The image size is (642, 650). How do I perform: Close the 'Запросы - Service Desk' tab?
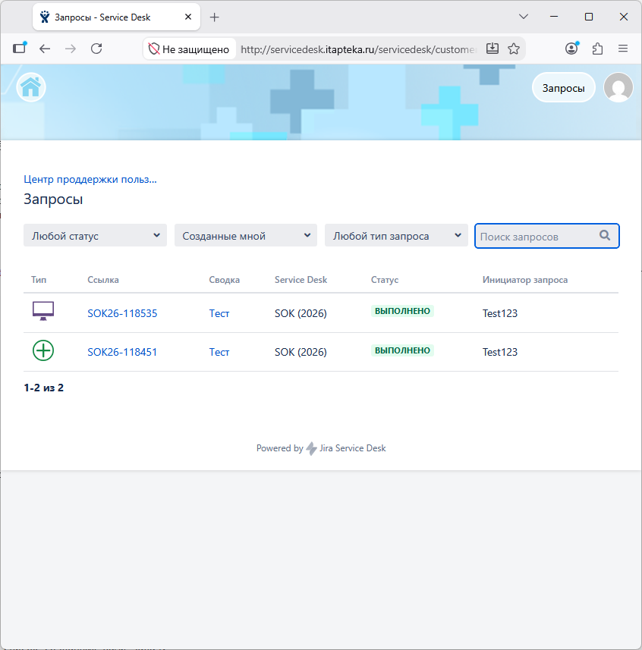[x=188, y=17]
